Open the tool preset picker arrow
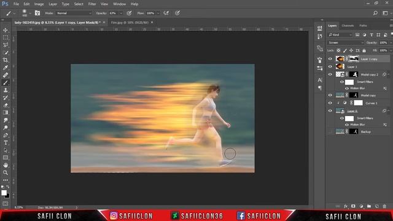393x221 pixels. click(14, 13)
